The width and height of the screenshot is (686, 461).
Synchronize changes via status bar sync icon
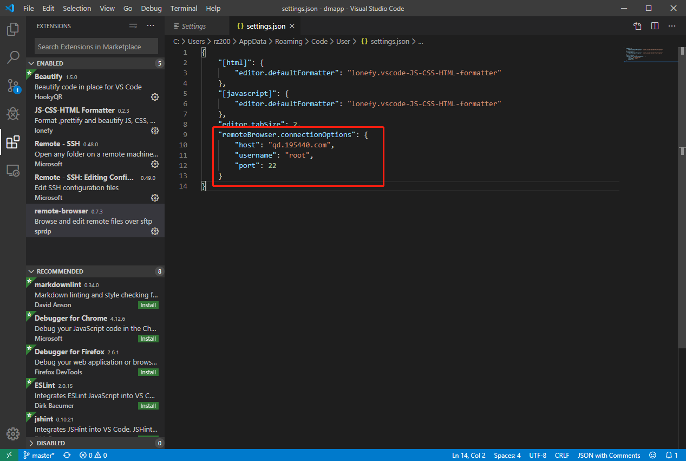click(67, 456)
